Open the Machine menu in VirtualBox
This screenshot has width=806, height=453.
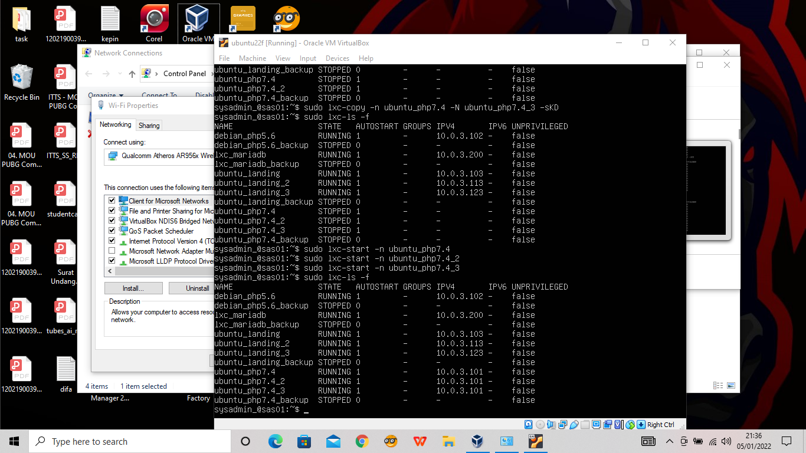[253, 58]
